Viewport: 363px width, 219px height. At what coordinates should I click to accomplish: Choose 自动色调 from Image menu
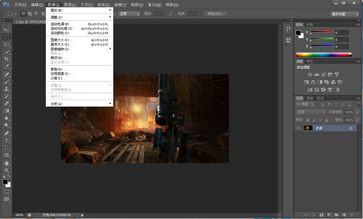(79, 24)
